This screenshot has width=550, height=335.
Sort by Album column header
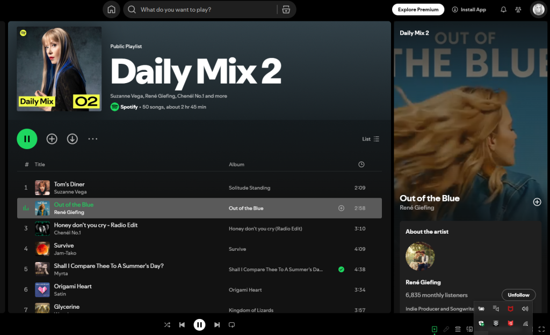pos(236,165)
